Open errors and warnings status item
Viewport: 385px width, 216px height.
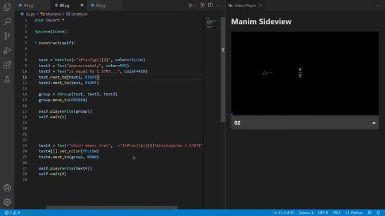(12, 213)
